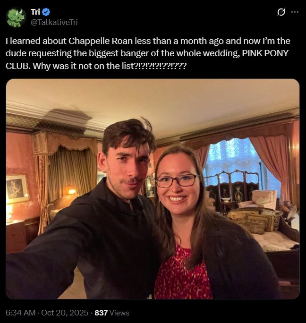Select the words Chappelle Roan in post
306x323 pixels.
coord(101,41)
